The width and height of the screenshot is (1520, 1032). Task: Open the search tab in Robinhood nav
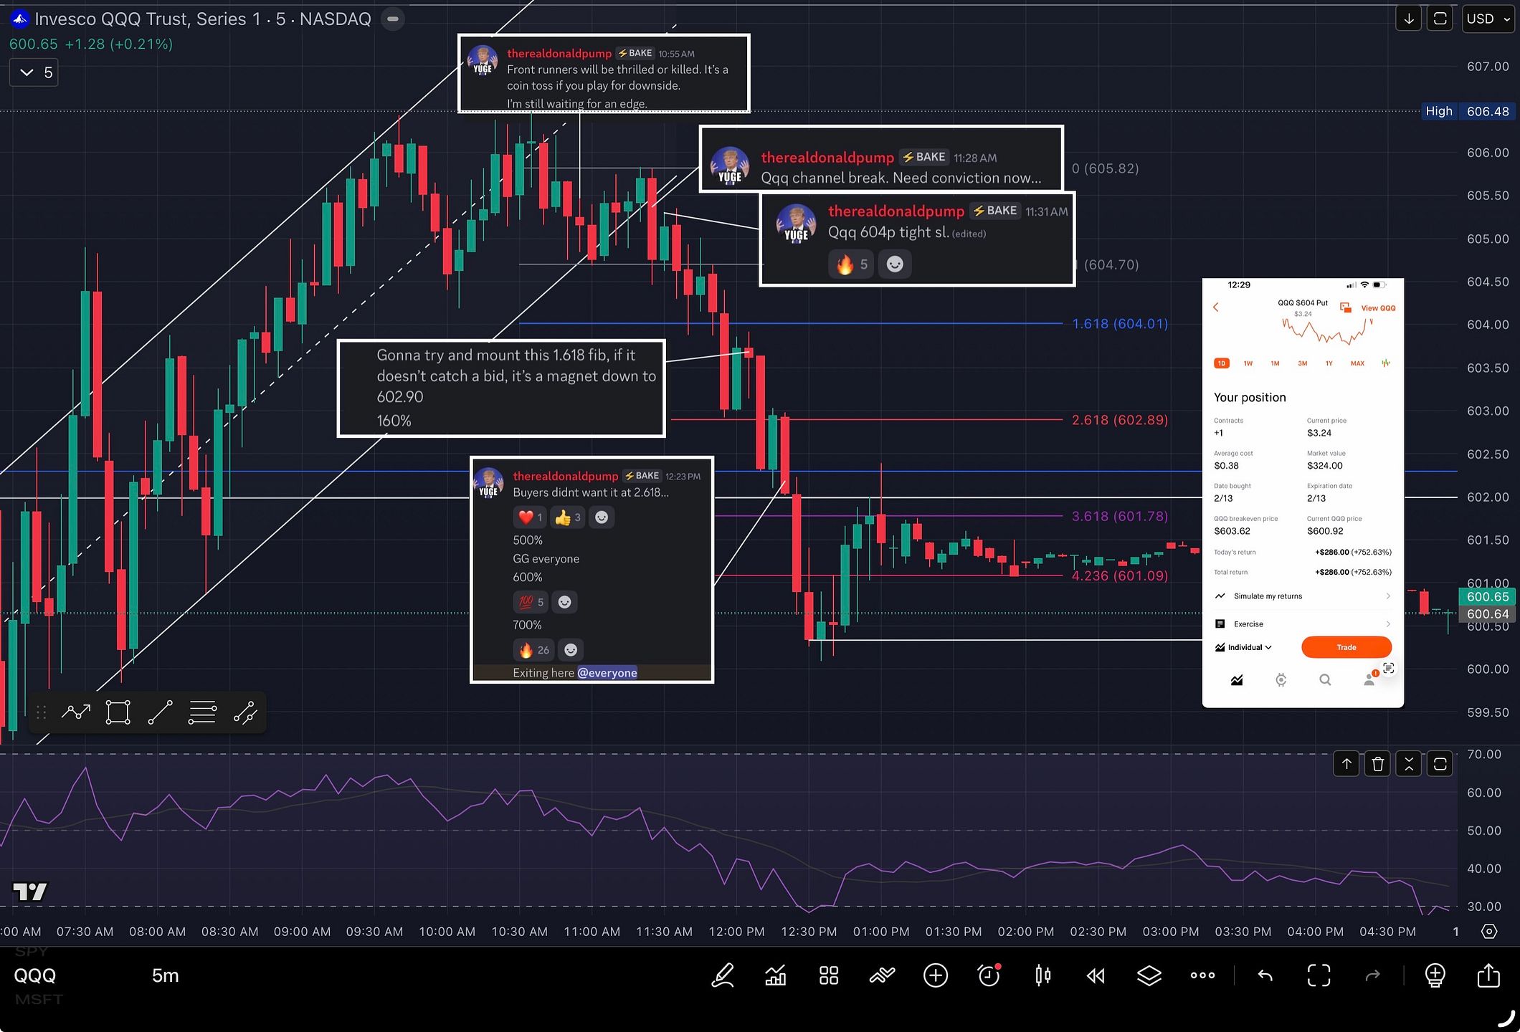point(1325,680)
